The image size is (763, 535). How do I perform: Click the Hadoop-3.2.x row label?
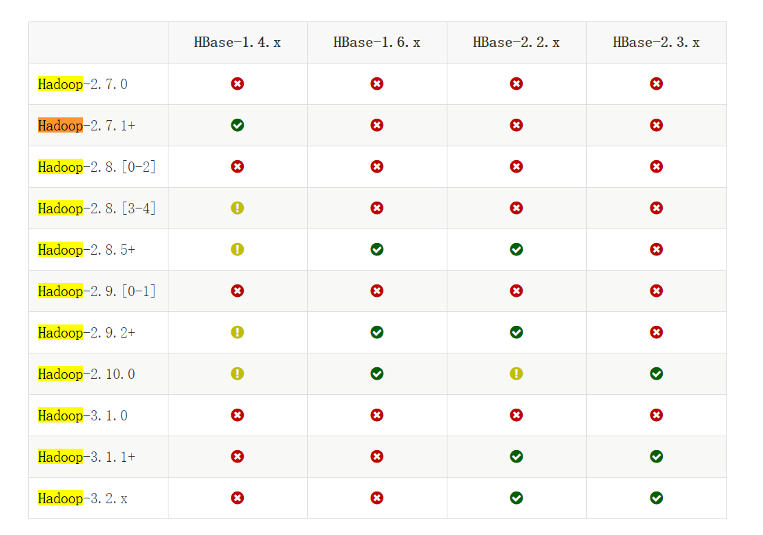tap(83, 498)
